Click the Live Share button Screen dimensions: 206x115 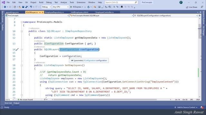192,7
